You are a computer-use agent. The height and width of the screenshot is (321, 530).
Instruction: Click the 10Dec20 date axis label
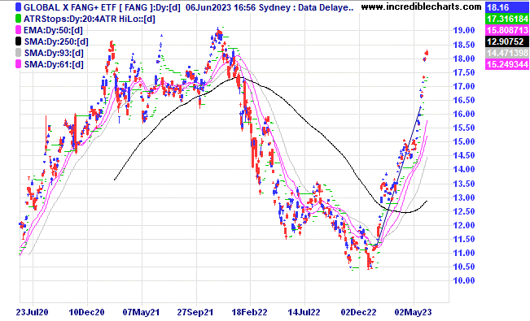point(86,312)
